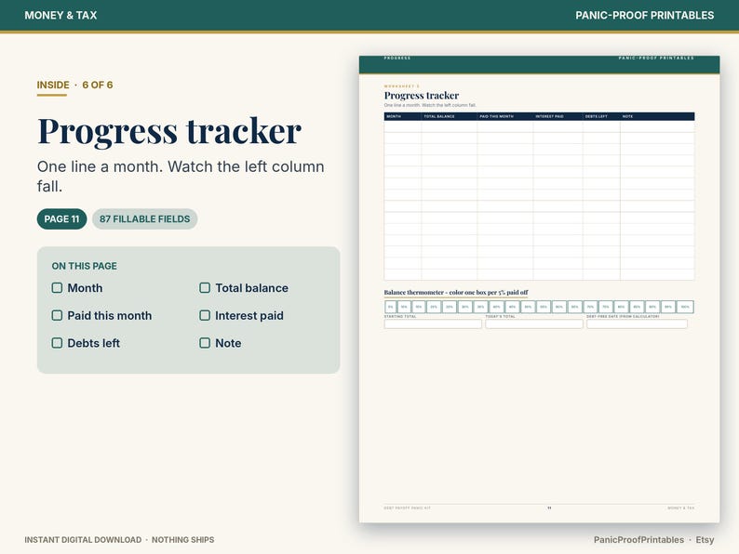This screenshot has height=554, width=739.
Task: Click the subtitle 'One line a month'
Action: pos(181,176)
